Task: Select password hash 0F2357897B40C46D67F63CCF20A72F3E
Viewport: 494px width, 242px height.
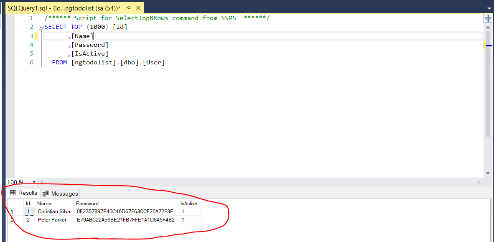Action: coord(126,211)
